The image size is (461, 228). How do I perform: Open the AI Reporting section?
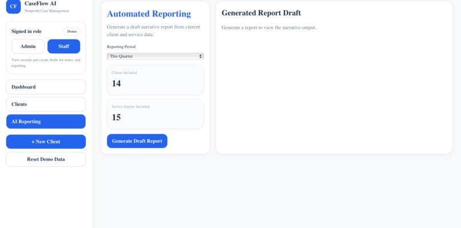pyautogui.click(x=46, y=122)
